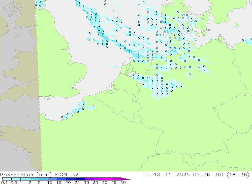The image size is (252, 184).
Task: Select the 2–5 mm legend color swatch
Action: click(x=34, y=179)
